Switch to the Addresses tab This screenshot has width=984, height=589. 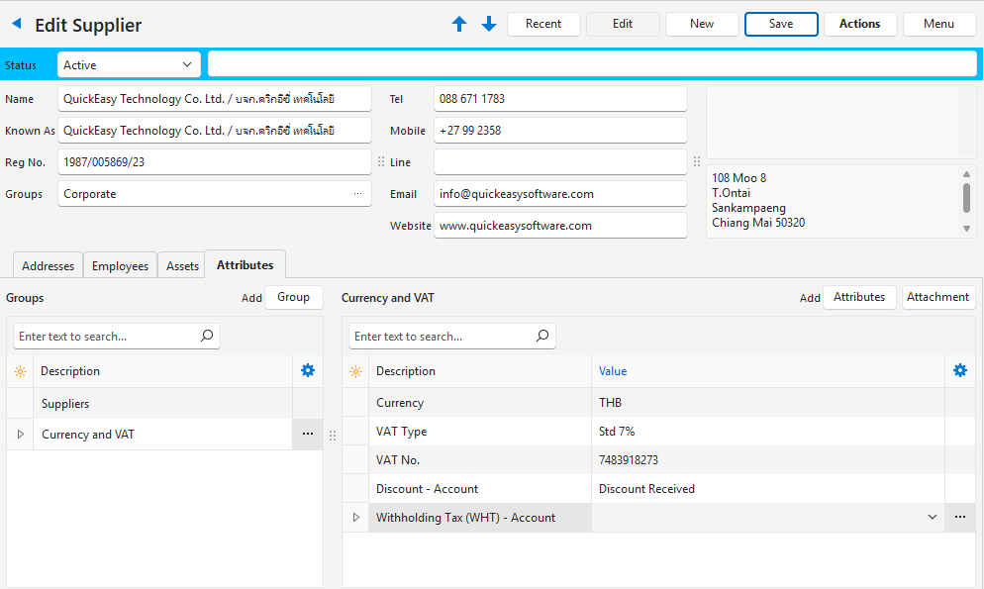[48, 265]
